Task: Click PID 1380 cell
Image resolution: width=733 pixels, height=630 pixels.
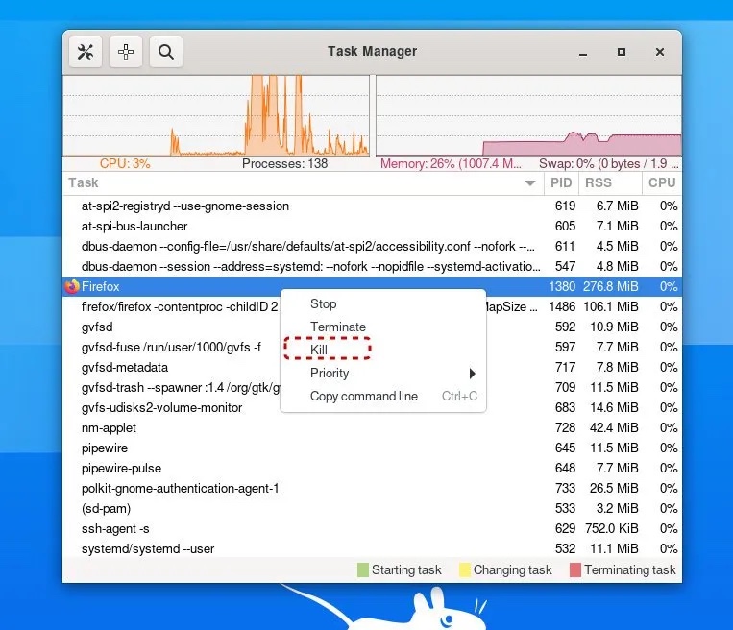Action: click(x=562, y=286)
